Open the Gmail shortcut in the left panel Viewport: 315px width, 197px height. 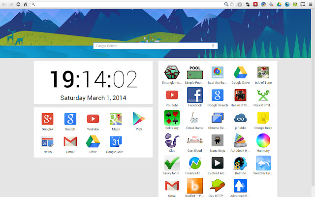tap(70, 141)
